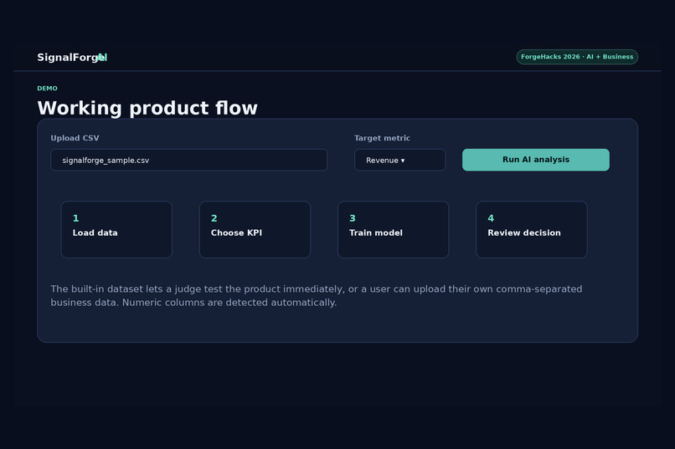The width and height of the screenshot is (675, 449).
Task: Select the Choose KPI step card
Action: [x=255, y=229]
